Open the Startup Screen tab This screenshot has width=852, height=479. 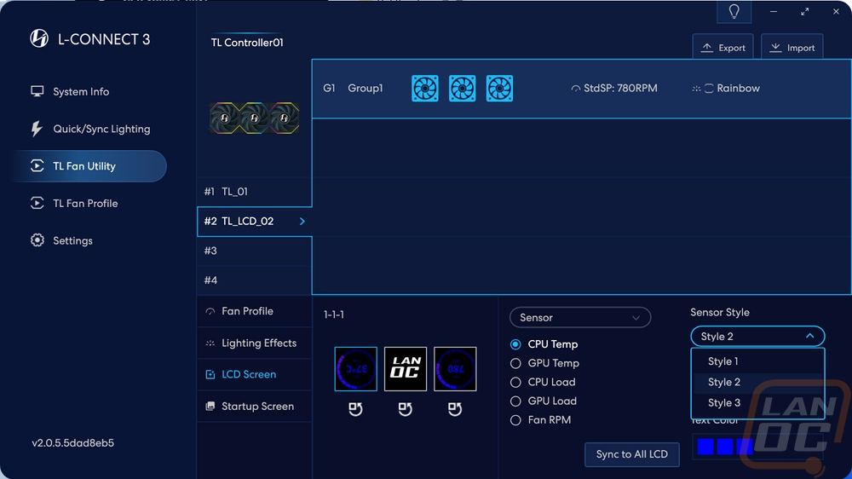coord(254,407)
